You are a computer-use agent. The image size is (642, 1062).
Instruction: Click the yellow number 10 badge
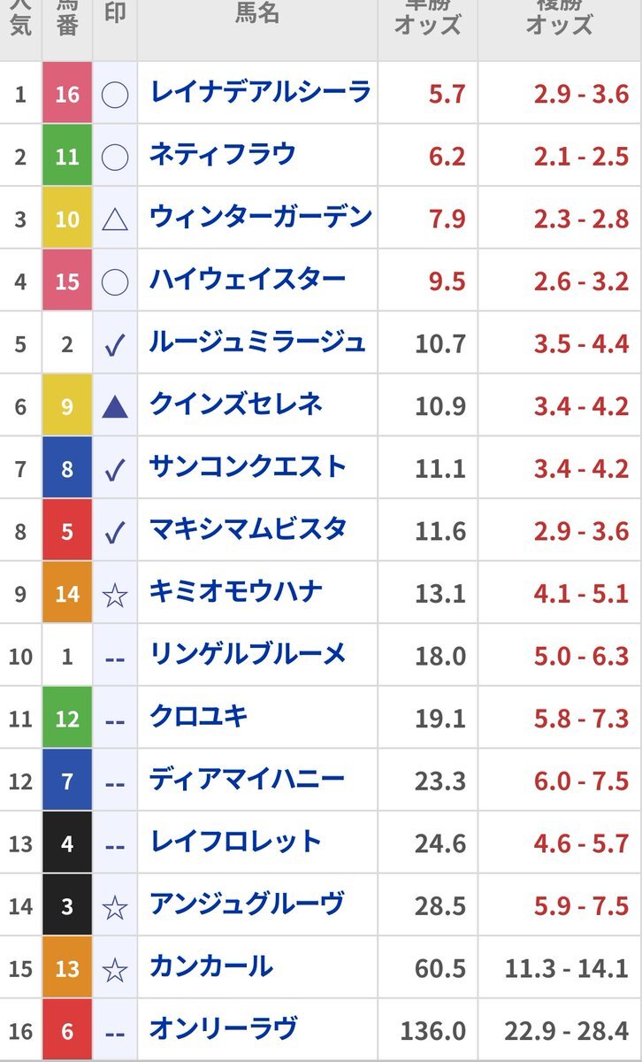67,218
